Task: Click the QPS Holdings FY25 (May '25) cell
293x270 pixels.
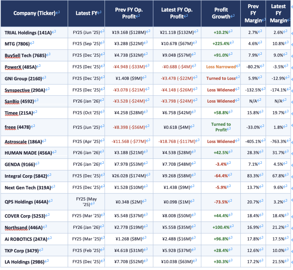Action: coord(86,201)
